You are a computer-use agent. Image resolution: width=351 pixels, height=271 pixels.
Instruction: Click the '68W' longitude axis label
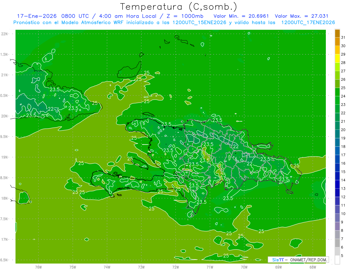tap(313, 267)
